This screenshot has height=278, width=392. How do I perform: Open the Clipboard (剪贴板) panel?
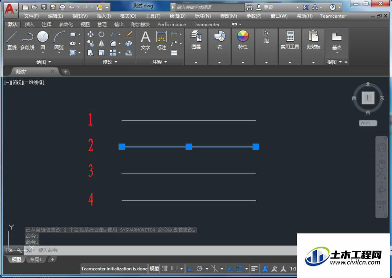pyautogui.click(x=313, y=40)
